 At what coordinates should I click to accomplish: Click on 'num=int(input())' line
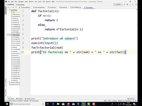(45, 43)
